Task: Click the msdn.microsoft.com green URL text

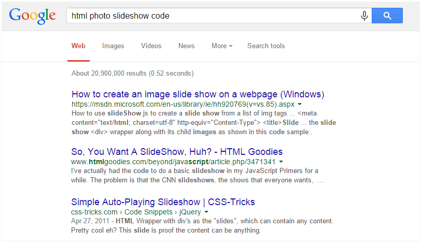Action: pyautogui.click(x=183, y=104)
